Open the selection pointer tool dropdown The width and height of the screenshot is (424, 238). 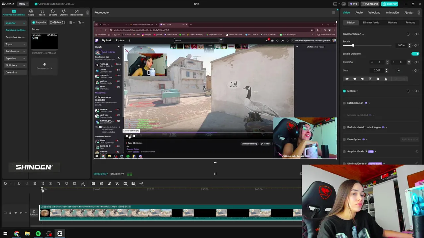tap(11, 184)
